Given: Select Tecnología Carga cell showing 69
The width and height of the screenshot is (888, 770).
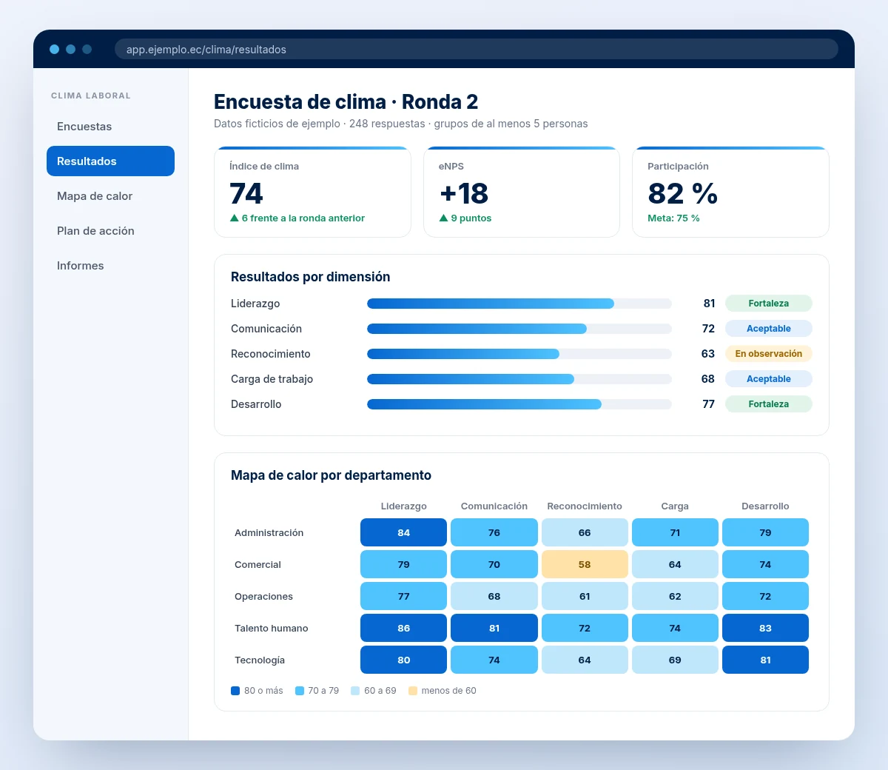Looking at the screenshot, I should (x=675, y=660).
